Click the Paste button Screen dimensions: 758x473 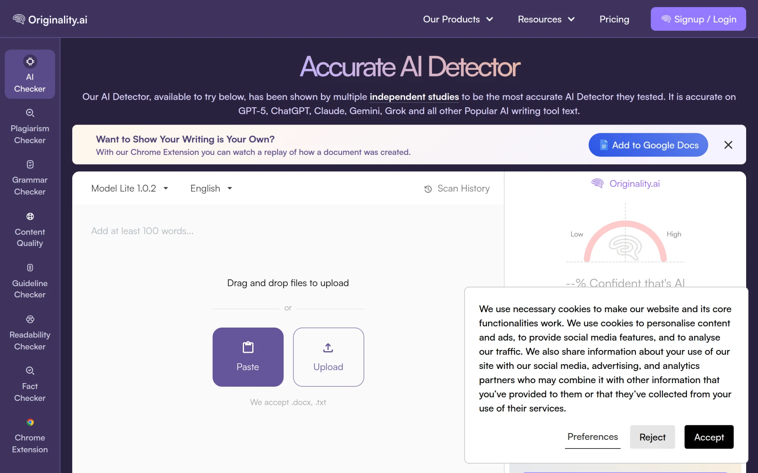pyautogui.click(x=248, y=357)
